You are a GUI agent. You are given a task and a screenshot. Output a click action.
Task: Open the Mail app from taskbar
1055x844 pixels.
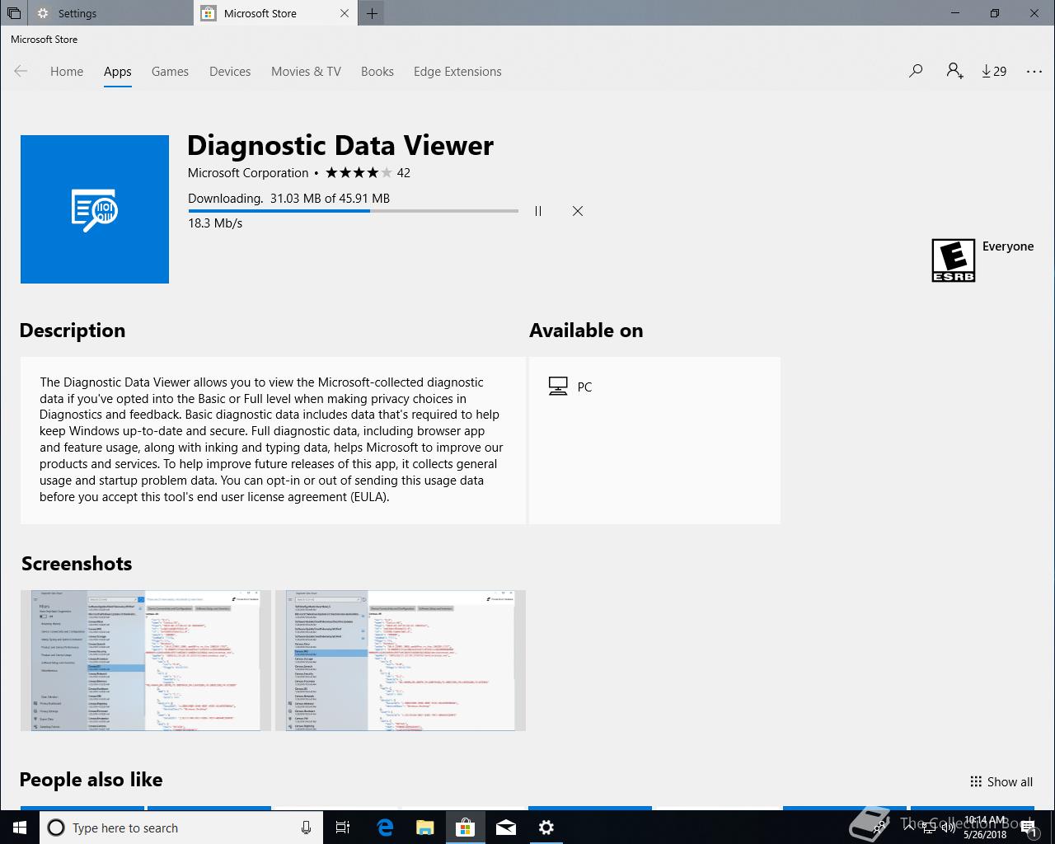click(x=506, y=828)
